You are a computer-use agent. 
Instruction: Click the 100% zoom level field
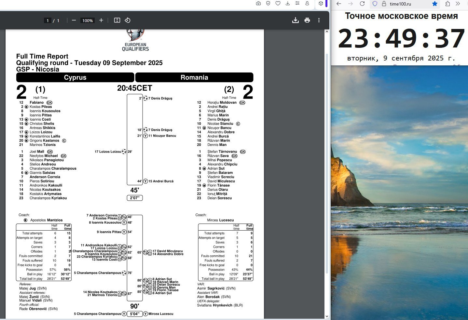click(88, 20)
